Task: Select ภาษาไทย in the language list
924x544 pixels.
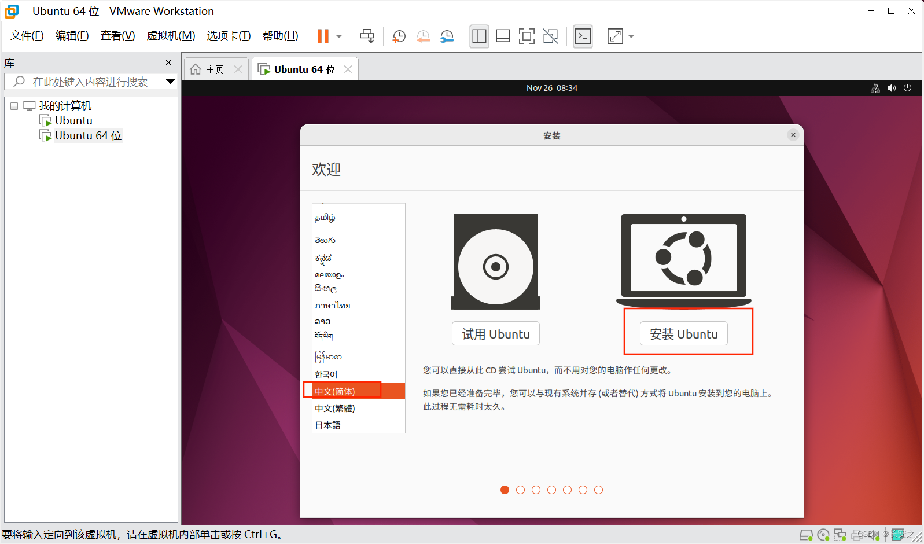Action: click(x=333, y=305)
